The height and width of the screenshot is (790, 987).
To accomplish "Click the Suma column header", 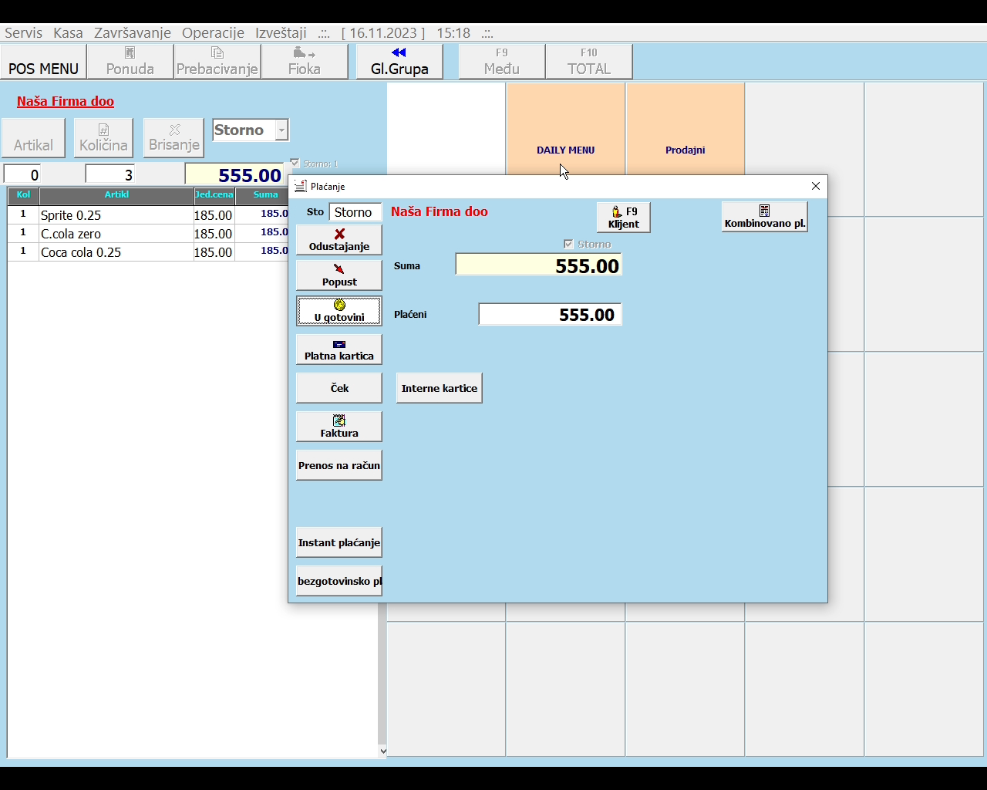I will tap(262, 195).
